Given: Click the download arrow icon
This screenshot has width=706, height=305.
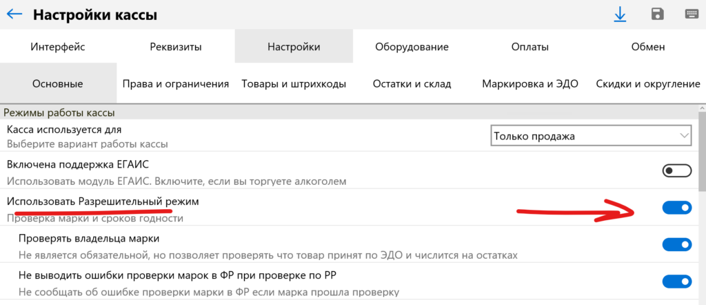Looking at the screenshot, I should coord(620,14).
